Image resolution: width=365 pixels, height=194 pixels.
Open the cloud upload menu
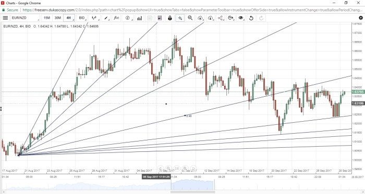tap(200, 18)
